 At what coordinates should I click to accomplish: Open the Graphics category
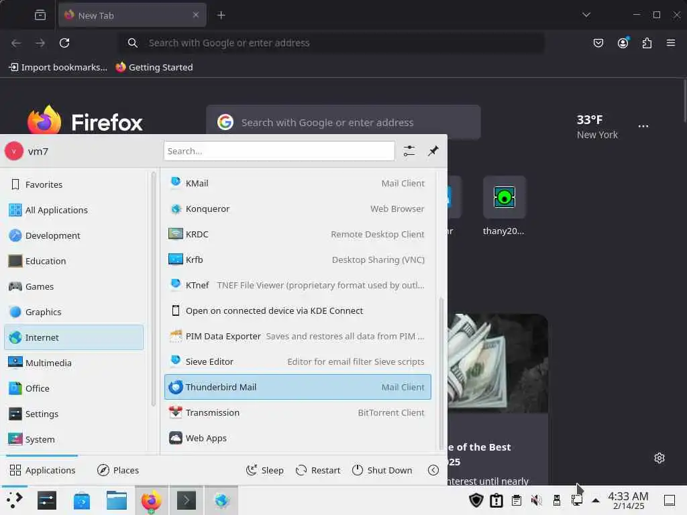click(74, 312)
